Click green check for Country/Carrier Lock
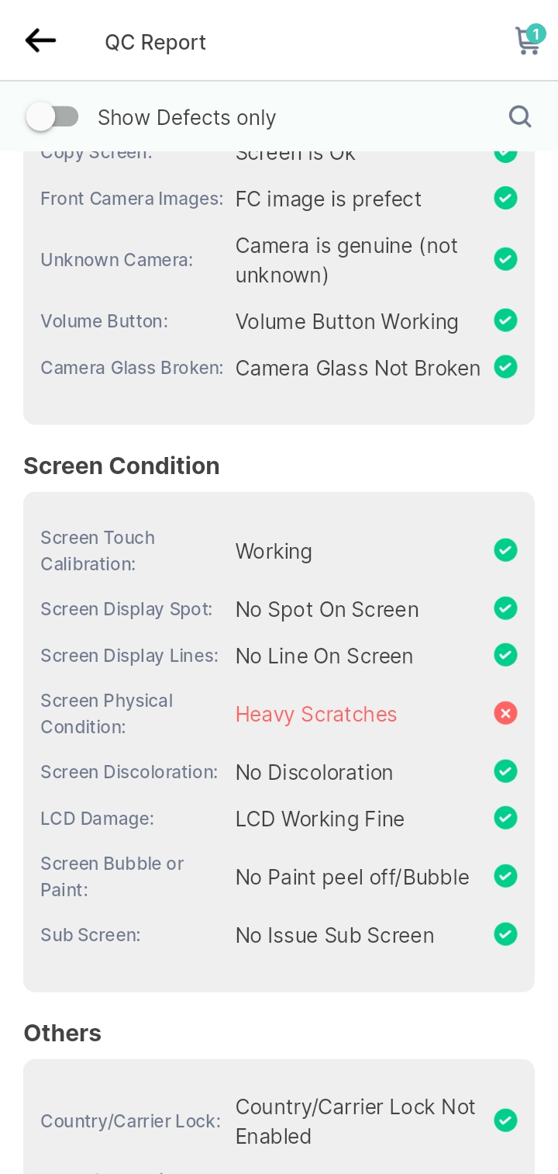558x1174 pixels. [x=506, y=1120]
